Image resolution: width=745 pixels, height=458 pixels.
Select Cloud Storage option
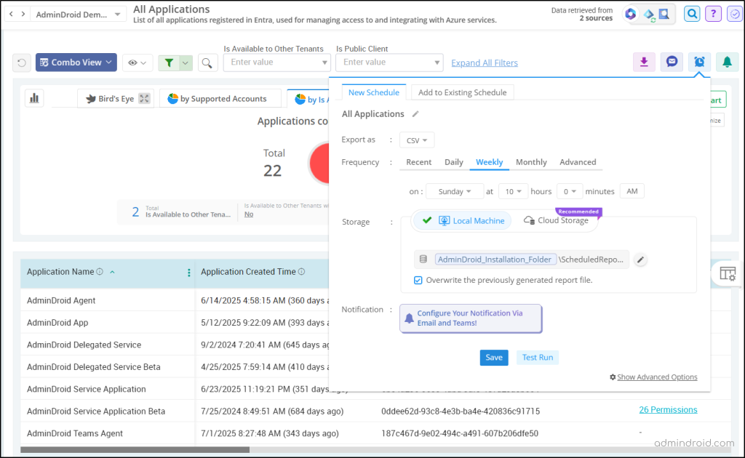coord(556,220)
